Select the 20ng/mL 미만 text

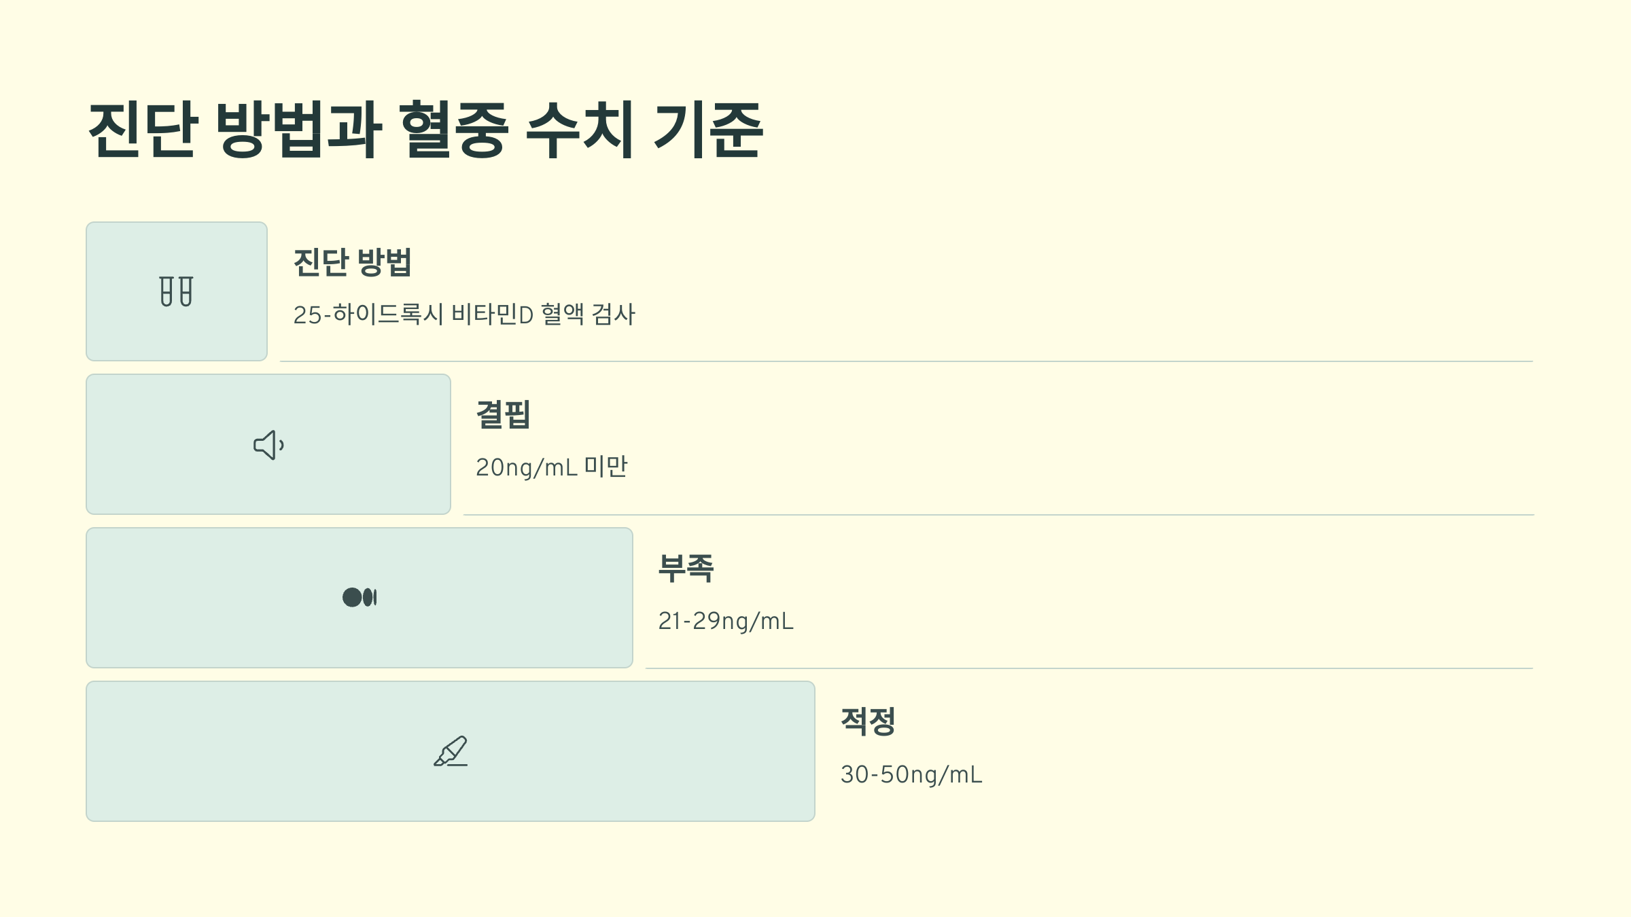[x=552, y=467]
